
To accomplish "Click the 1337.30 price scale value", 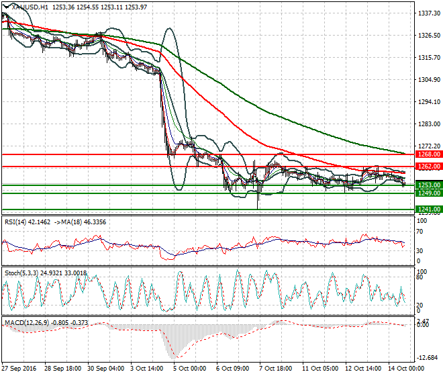I will point(429,13).
